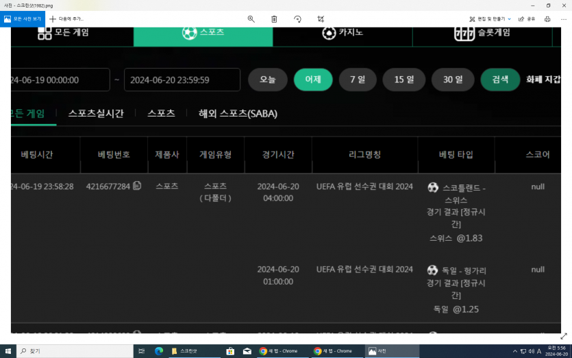Click the 게임유형 column header

coord(215,154)
